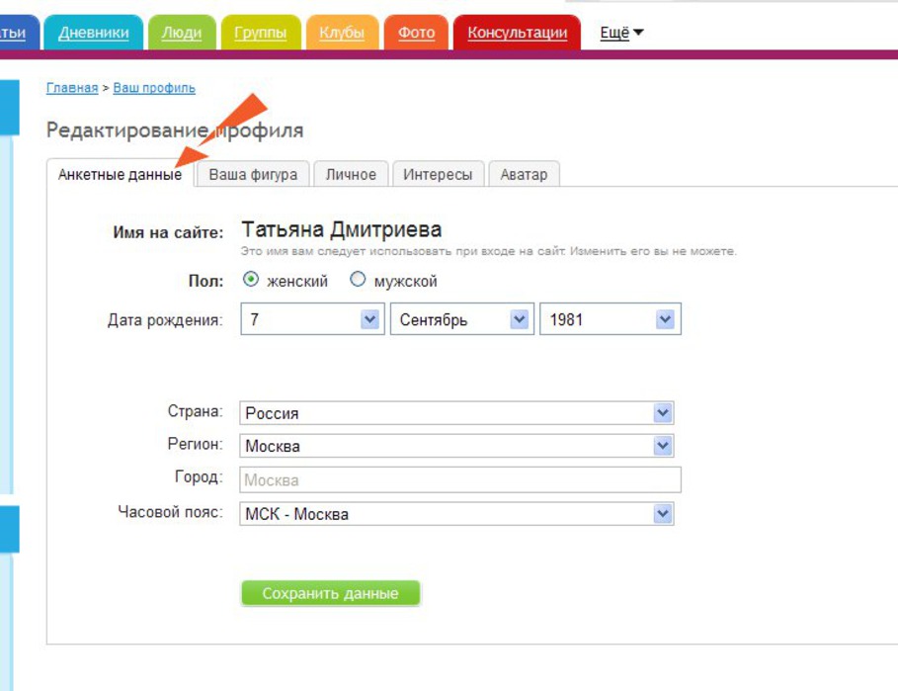The image size is (898, 691).
Task: Click the Главная breadcrumb link
Action: tap(72, 88)
